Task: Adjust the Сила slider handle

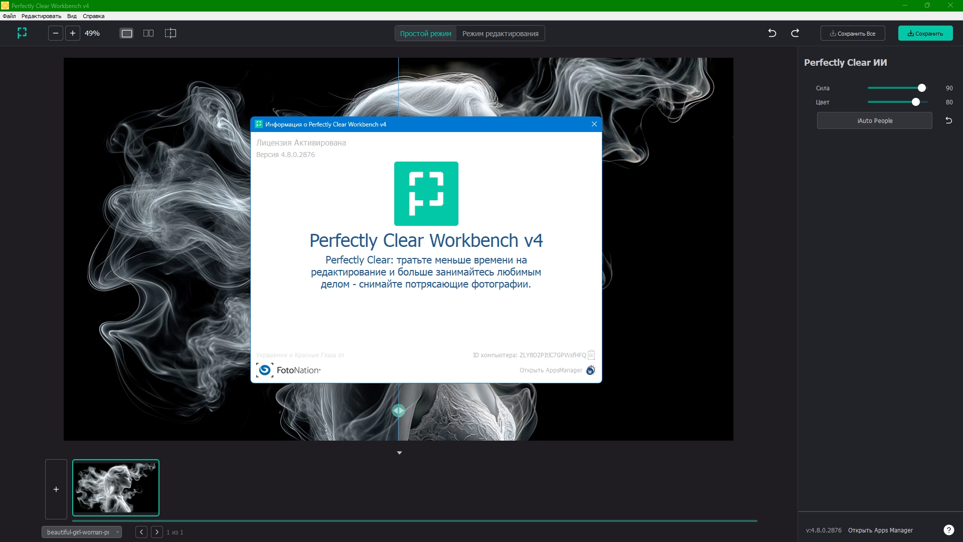Action: (x=921, y=88)
